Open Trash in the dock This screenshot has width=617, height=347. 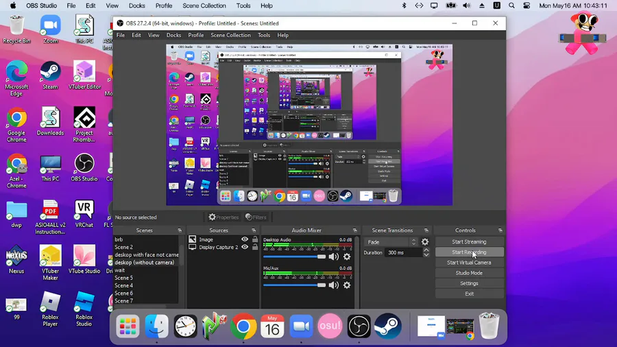tap(489, 326)
